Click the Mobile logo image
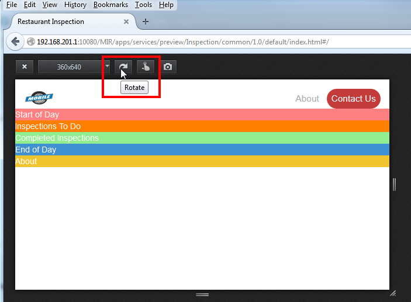This screenshot has height=302, width=411. 39,98
